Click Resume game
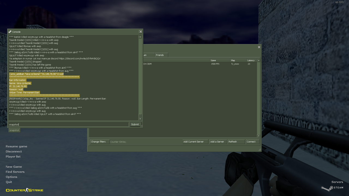The height and width of the screenshot is (196, 349). [16, 146]
